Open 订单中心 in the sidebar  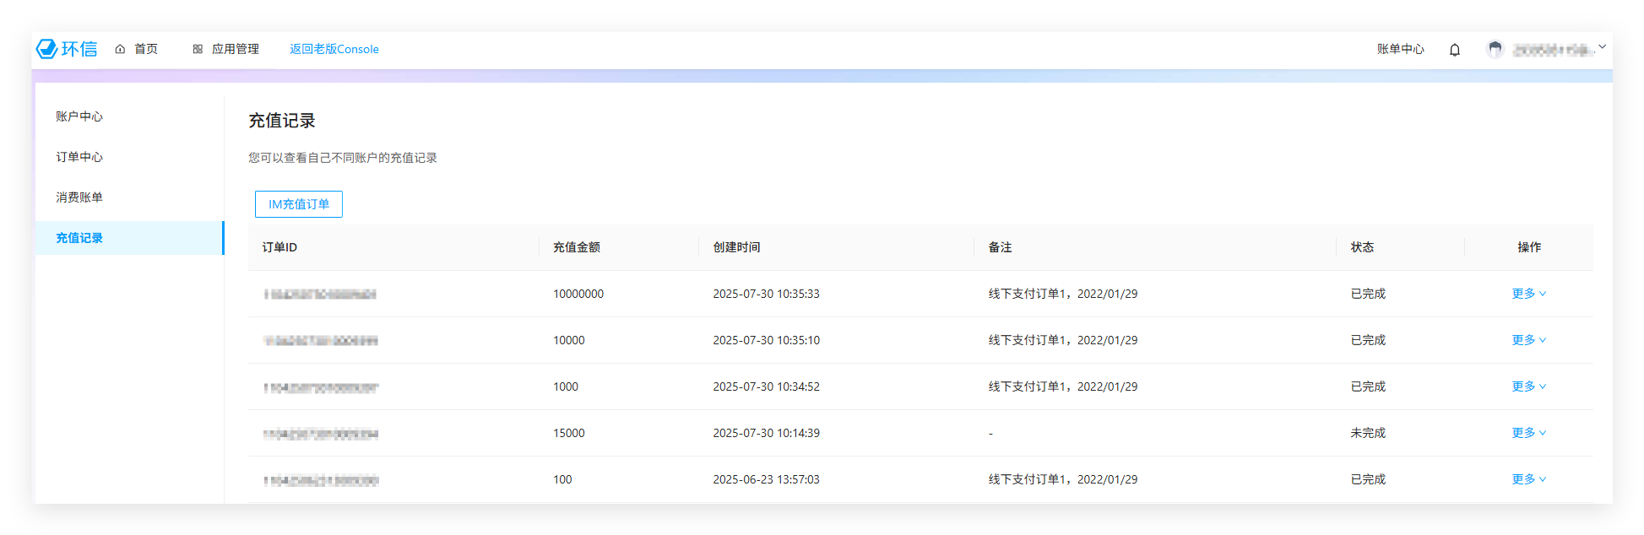click(x=79, y=157)
